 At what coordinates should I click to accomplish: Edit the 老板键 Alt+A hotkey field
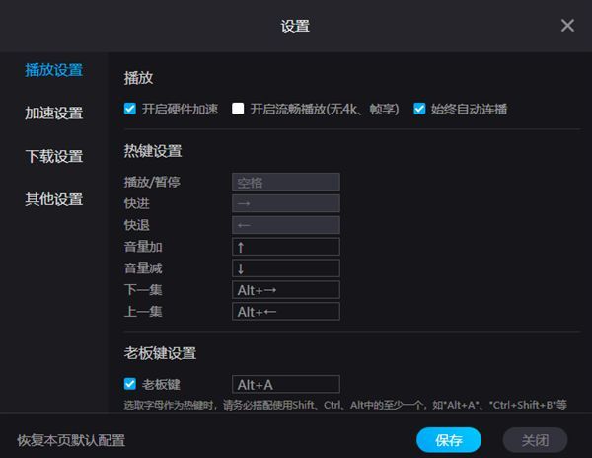pyautogui.click(x=285, y=384)
